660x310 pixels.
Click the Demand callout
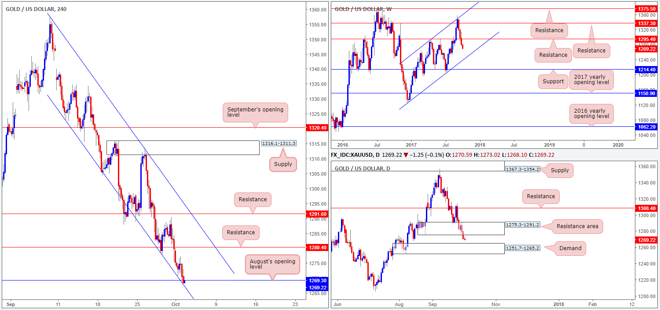point(570,248)
